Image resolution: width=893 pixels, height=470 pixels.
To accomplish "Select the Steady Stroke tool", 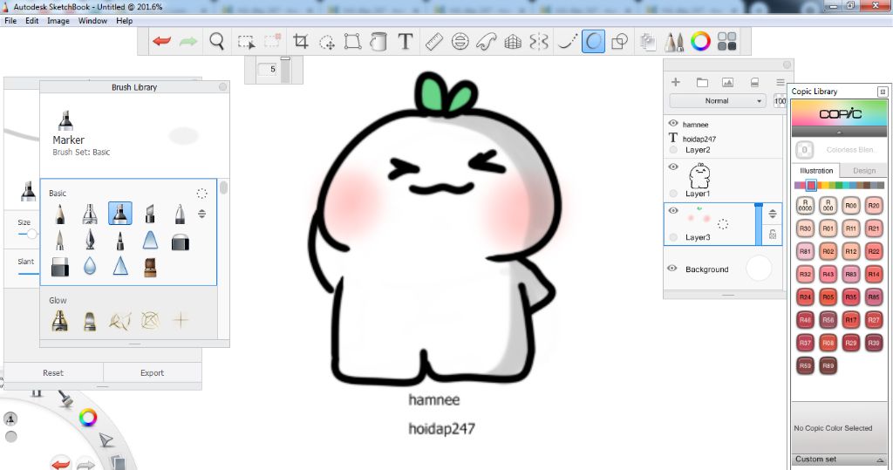I will [x=567, y=41].
